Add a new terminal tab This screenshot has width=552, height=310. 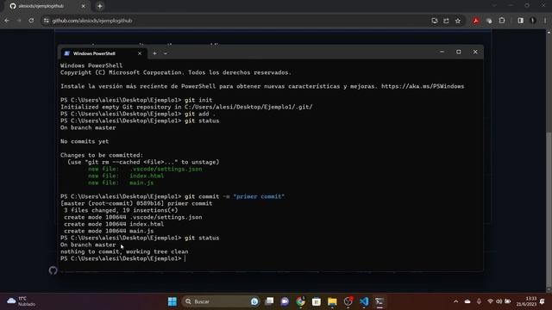(x=154, y=53)
